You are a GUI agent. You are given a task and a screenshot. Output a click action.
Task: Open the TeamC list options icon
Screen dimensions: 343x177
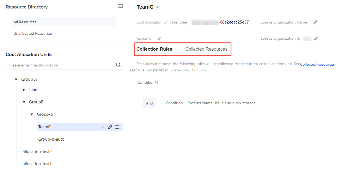pos(117,127)
